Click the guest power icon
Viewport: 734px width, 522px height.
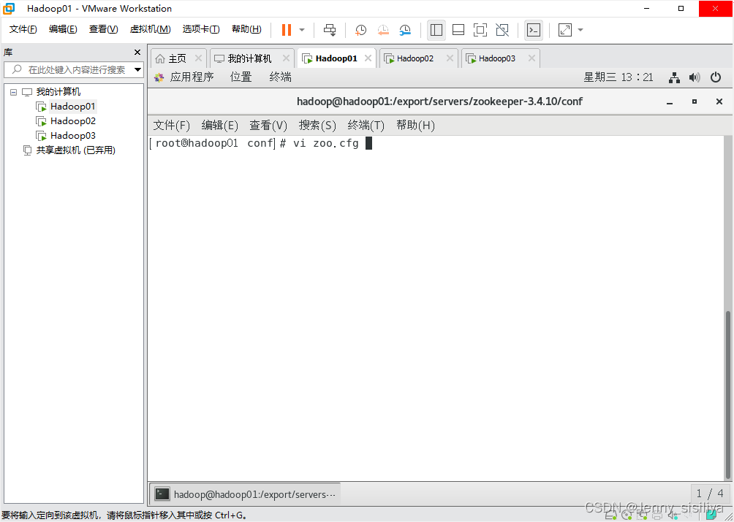(716, 77)
